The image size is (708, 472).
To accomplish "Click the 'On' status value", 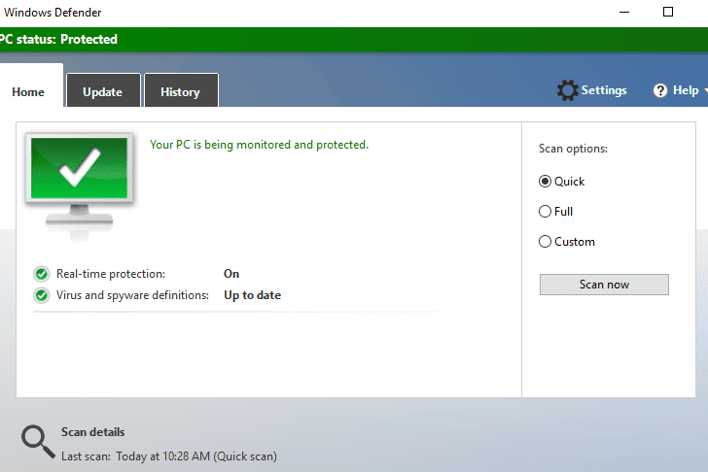I will point(231,274).
